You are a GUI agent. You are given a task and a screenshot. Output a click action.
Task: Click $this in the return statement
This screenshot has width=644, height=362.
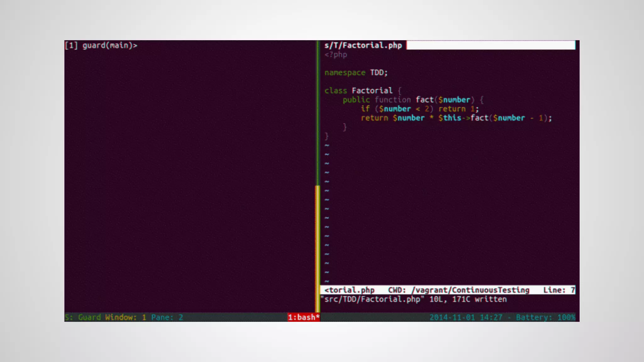(450, 118)
